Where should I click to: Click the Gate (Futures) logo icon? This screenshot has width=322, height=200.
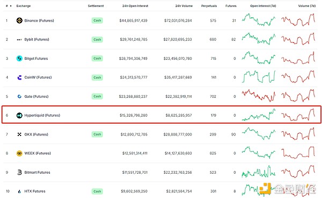pyautogui.click(x=19, y=96)
